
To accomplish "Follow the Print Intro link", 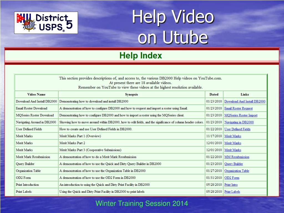I will 231,185.
